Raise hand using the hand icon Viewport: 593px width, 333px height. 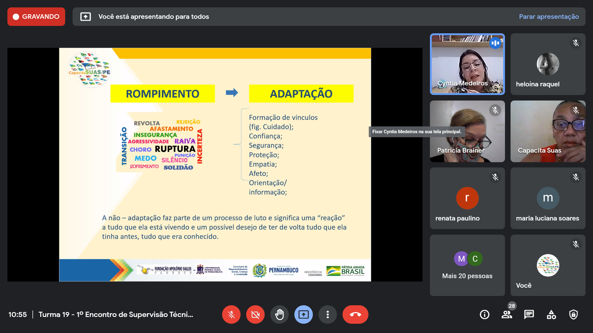(279, 314)
